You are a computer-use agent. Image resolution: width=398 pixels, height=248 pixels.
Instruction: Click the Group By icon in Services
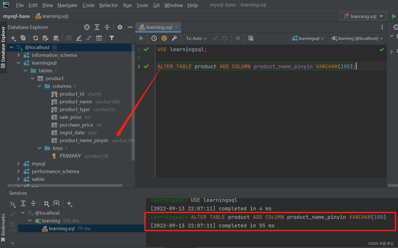click(47, 204)
